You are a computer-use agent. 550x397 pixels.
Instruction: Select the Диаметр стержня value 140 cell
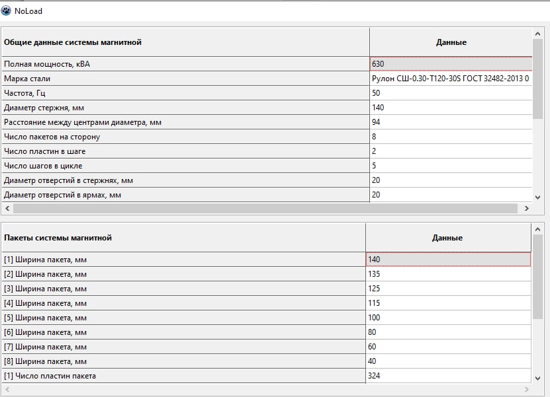click(x=451, y=108)
